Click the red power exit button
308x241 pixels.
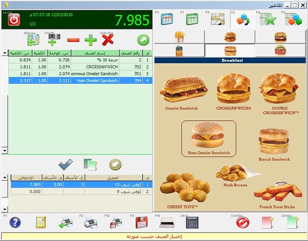pyautogui.click(x=14, y=20)
